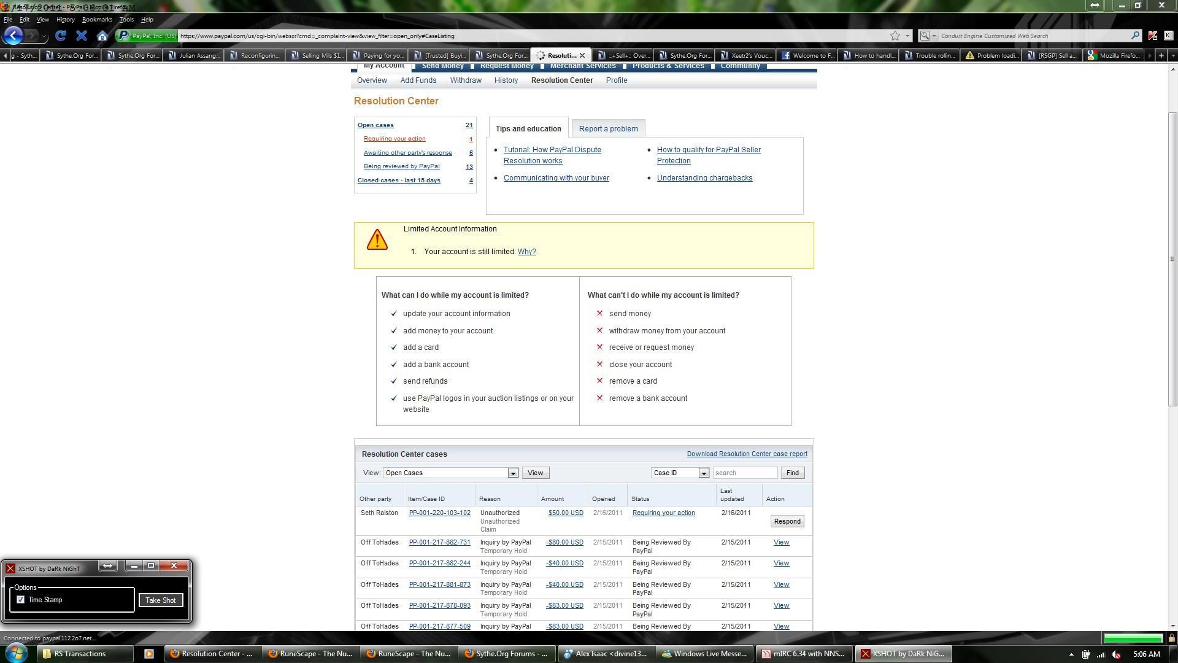Stop page loading with the blue X icon
This screenshot has height=663, width=1178.
click(82, 36)
